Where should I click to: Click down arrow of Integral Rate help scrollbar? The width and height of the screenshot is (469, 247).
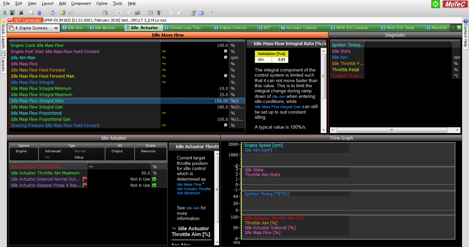point(323,130)
